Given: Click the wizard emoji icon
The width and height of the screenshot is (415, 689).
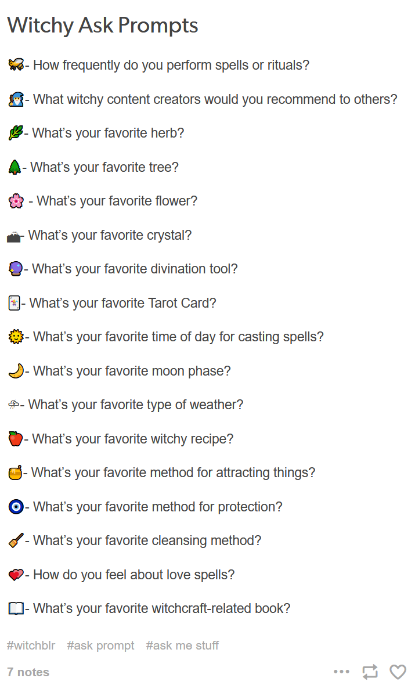Looking at the screenshot, I should (16, 99).
